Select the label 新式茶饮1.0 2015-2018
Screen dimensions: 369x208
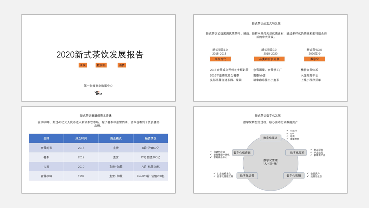click(220, 52)
